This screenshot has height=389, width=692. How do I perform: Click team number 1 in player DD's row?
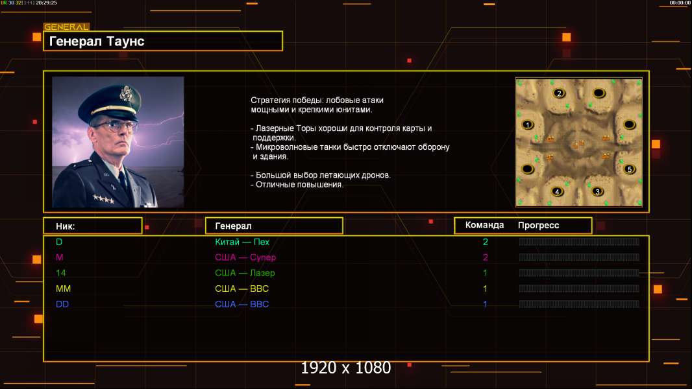coord(485,304)
